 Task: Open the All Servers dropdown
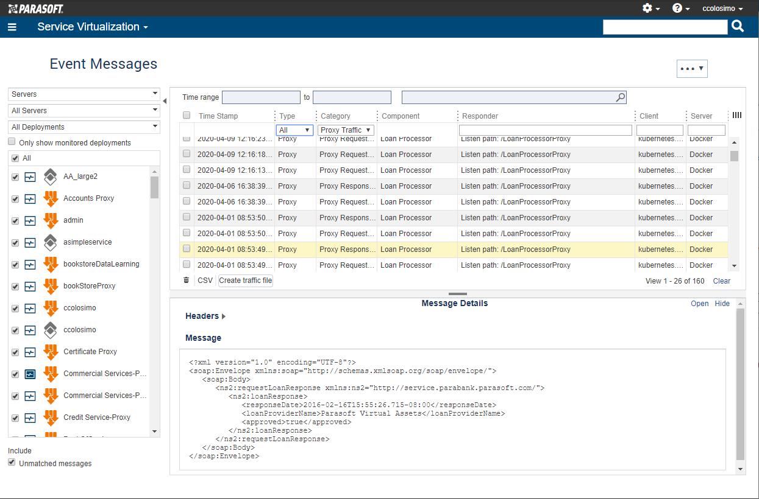pos(84,111)
